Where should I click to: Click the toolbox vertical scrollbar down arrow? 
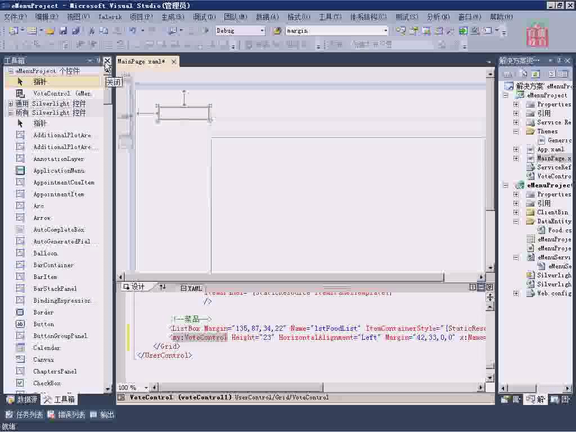pyautogui.click(x=107, y=388)
